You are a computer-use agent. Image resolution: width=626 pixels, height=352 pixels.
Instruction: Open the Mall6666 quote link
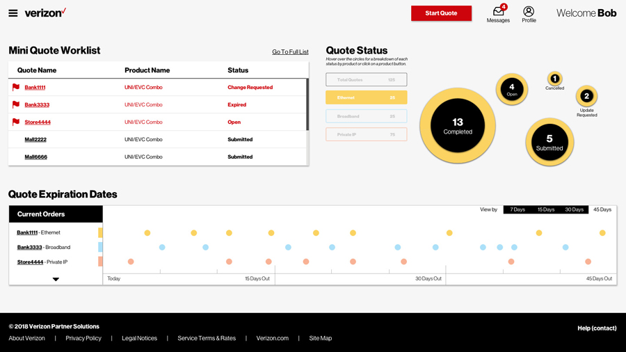(x=36, y=157)
